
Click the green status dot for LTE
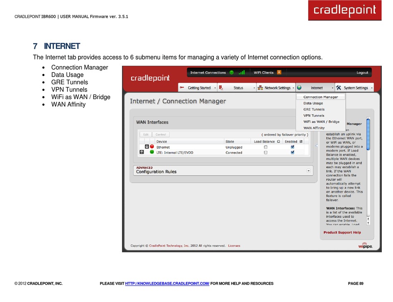click(x=152, y=152)
